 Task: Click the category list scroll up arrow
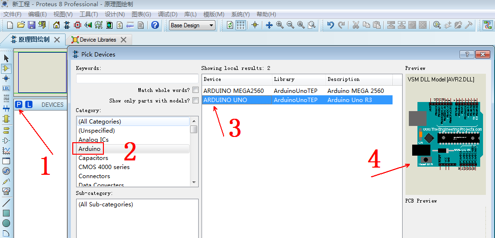[x=194, y=120]
